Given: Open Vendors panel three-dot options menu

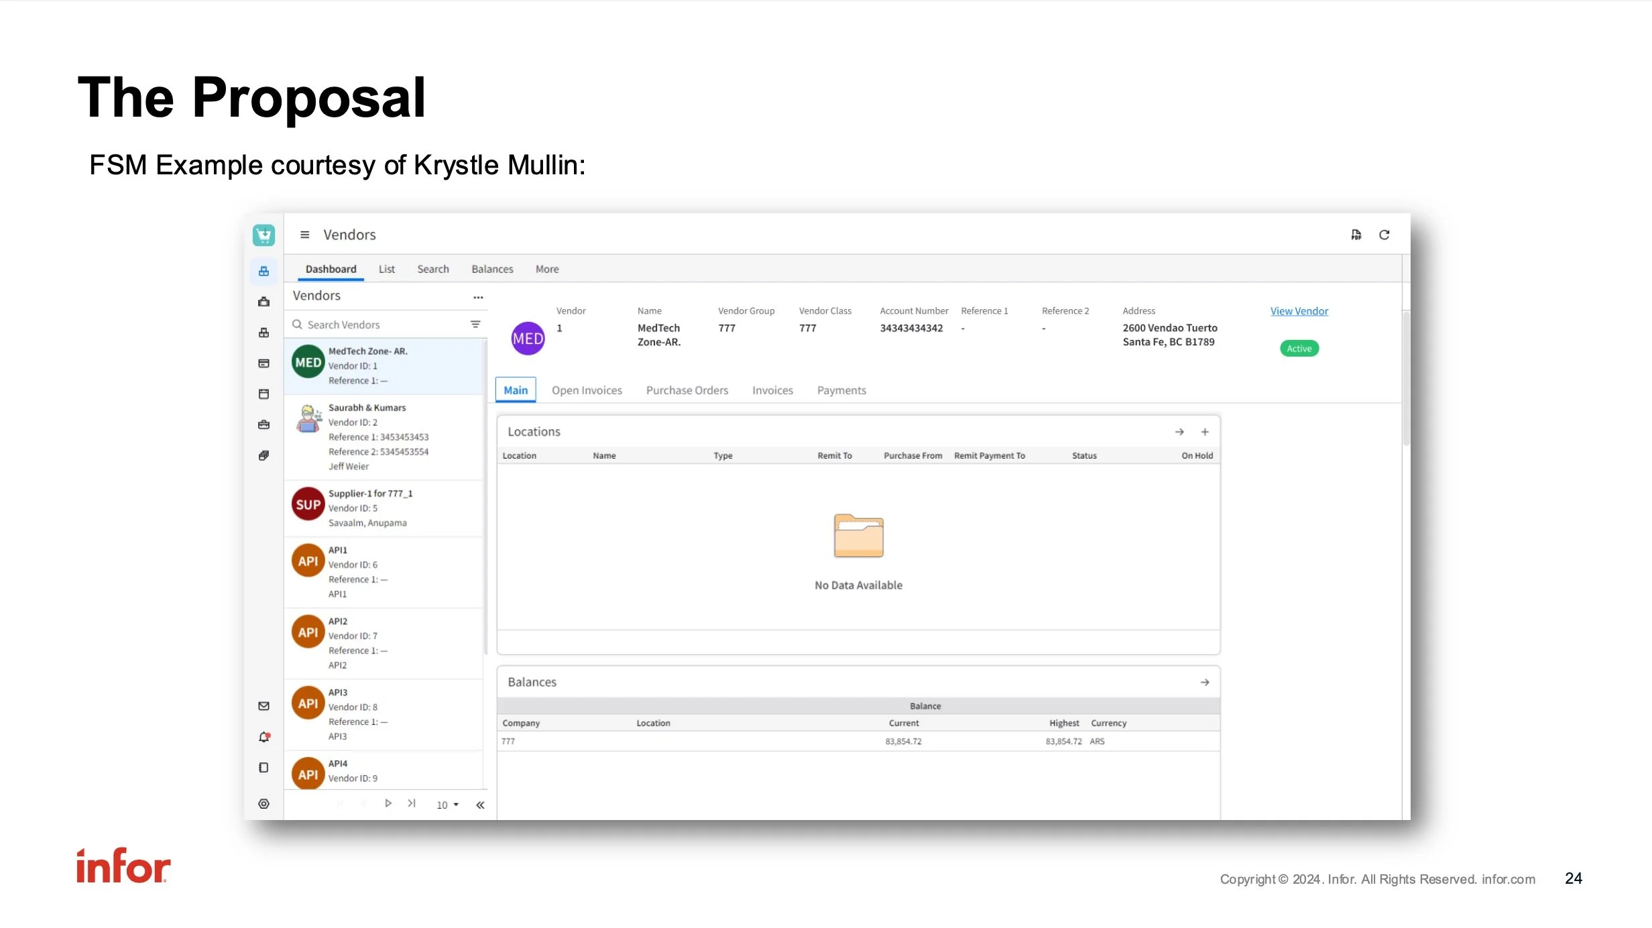Looking at the screenshot, I should click(478, 296).
